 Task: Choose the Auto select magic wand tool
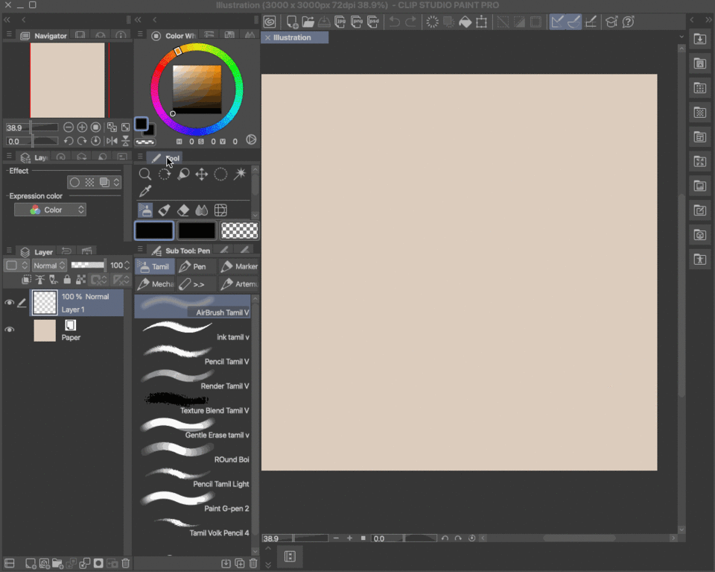coord(240,174)
